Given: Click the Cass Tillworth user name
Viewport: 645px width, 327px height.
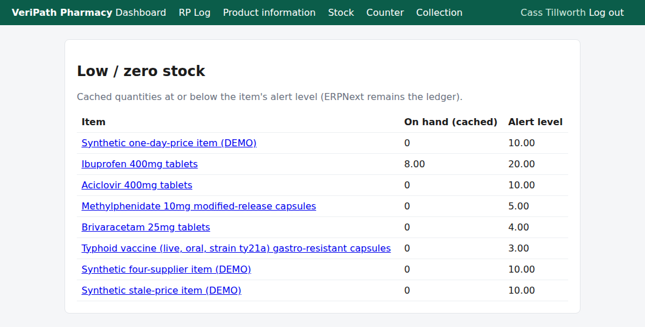Looking at the screenshot, I should [x=553, y=13].
